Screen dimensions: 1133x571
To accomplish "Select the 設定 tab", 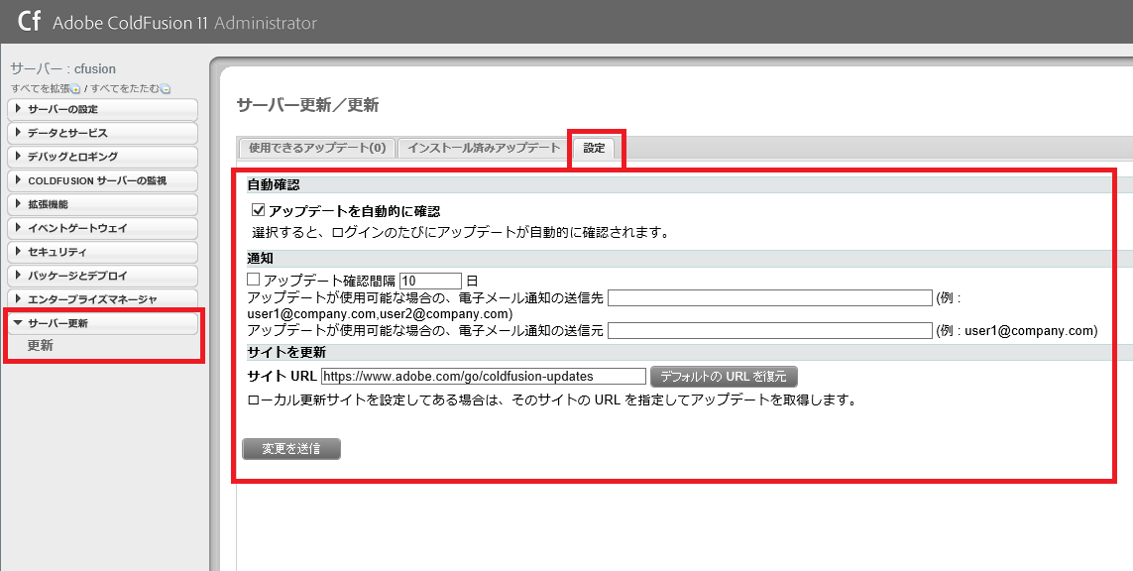I will (x=594, y=148).
